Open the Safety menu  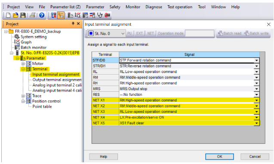click(115, 7)
